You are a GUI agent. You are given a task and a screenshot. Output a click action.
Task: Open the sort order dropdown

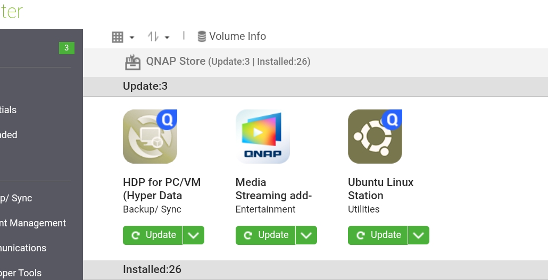[x=159, y=37]
